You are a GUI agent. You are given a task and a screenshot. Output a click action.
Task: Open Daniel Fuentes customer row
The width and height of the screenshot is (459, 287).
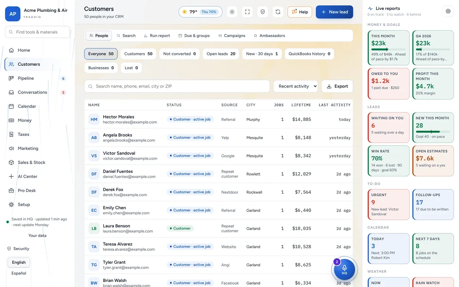(219, 174)
